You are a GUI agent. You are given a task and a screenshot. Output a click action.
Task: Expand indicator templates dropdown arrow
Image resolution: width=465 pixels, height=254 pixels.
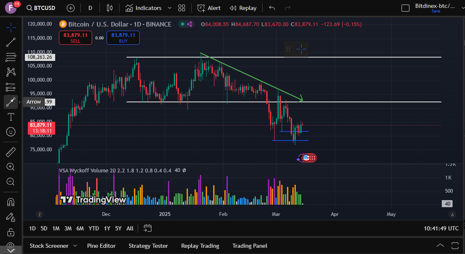(x=170, y=8)
